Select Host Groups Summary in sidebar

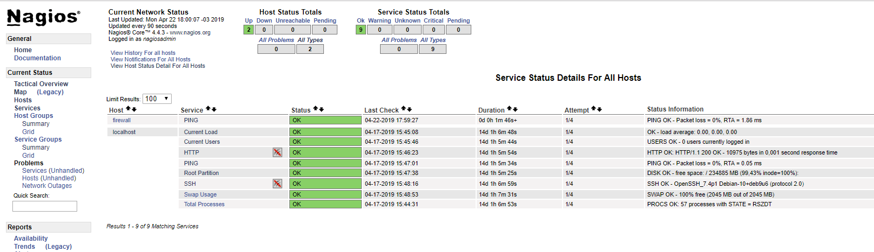click(x=36, y=124)
